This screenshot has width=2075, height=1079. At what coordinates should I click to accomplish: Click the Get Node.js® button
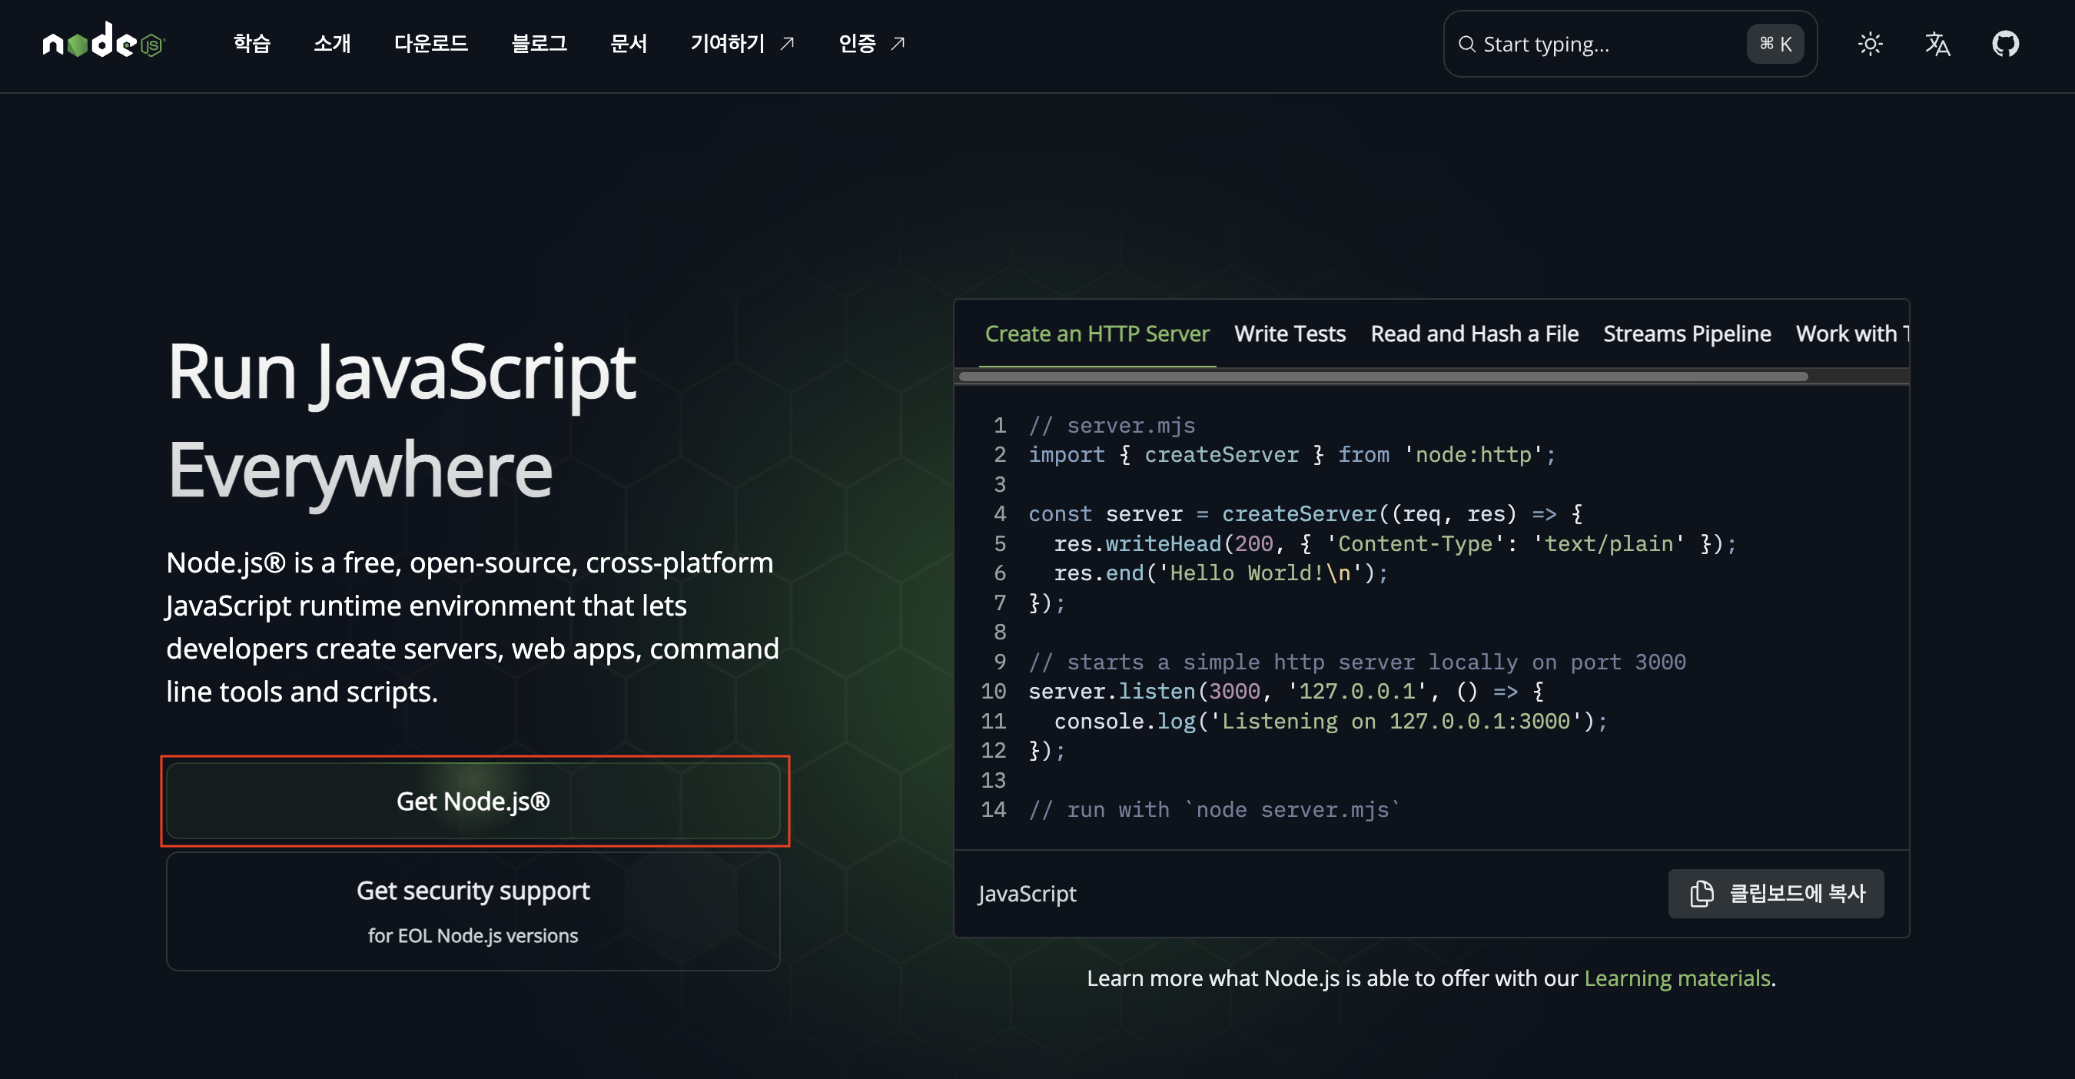click(x=473, y=802)
